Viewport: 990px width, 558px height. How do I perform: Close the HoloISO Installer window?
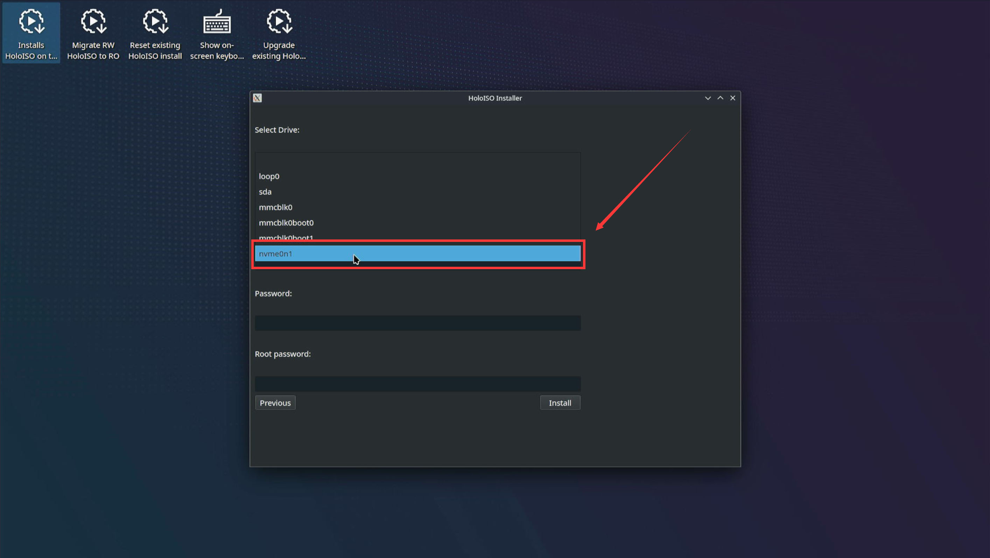point(733,98)
